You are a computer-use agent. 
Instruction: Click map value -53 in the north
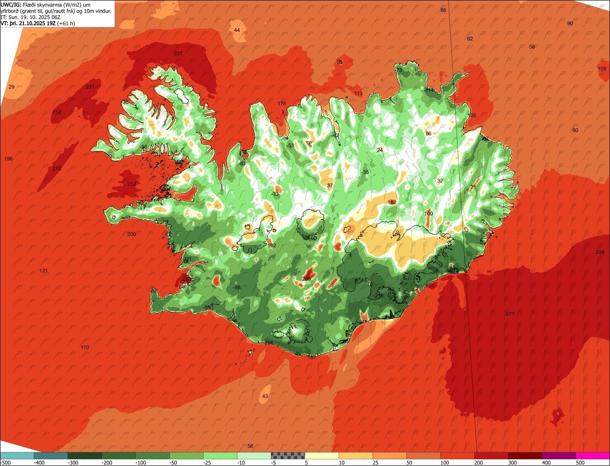tap(290, 145)
